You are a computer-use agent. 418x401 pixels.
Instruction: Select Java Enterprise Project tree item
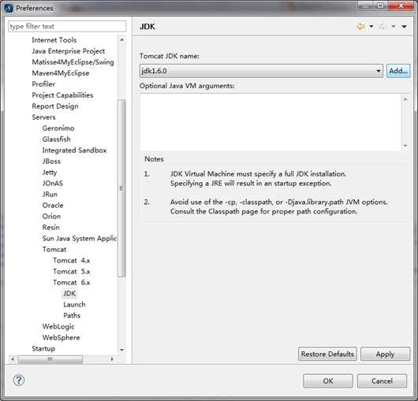click(69, 51)
